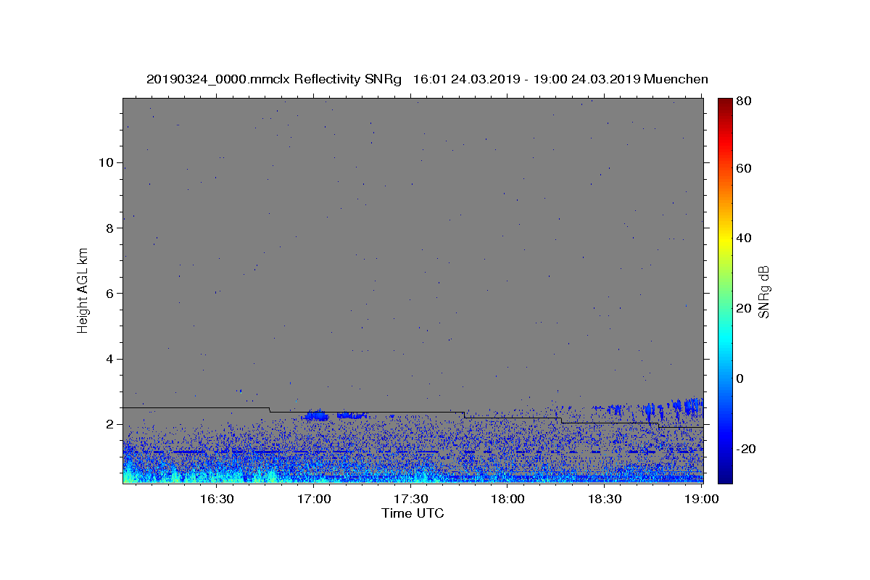Screen dimensions: 870x580
Task: Click the 'SNRg dB' colorbar label
Action: 763,291
